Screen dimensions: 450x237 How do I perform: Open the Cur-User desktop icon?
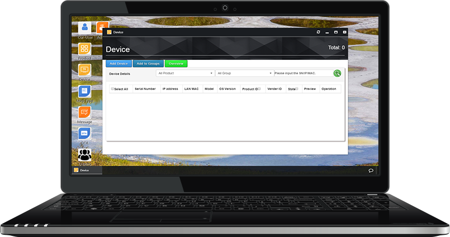[84, 28]
